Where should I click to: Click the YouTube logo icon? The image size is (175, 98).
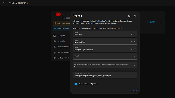point(58,14)
